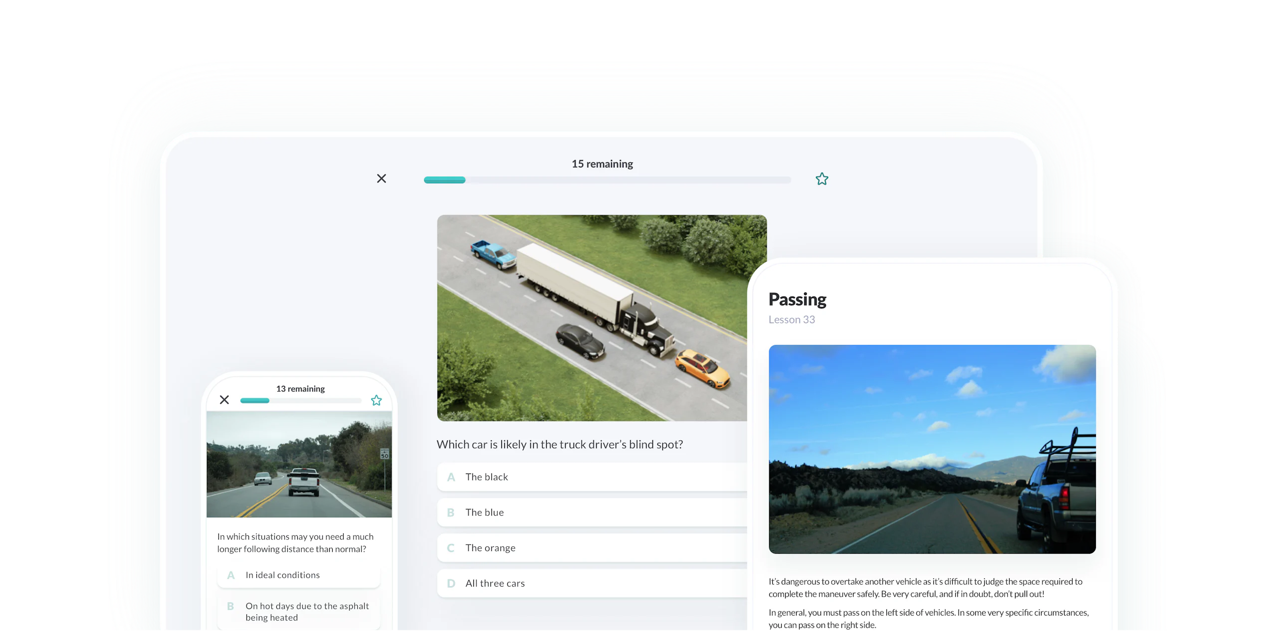Select 'On hot days due to the asphalt' option
The image size is (1277, 631).
pos(299,612)
